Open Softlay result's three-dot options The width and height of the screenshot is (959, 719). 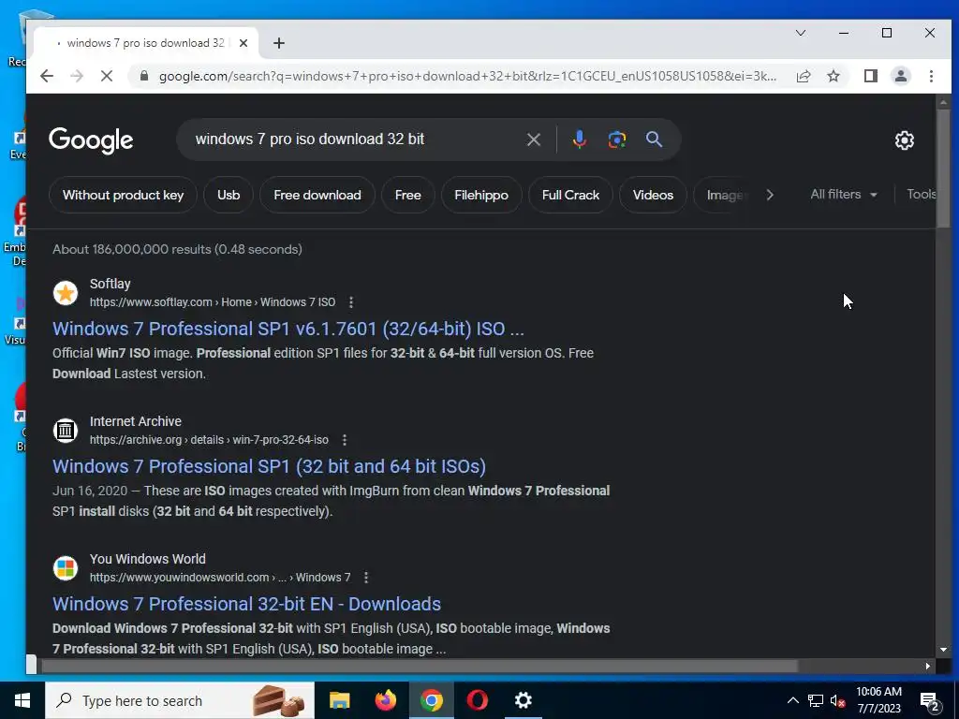pos(350,302)
